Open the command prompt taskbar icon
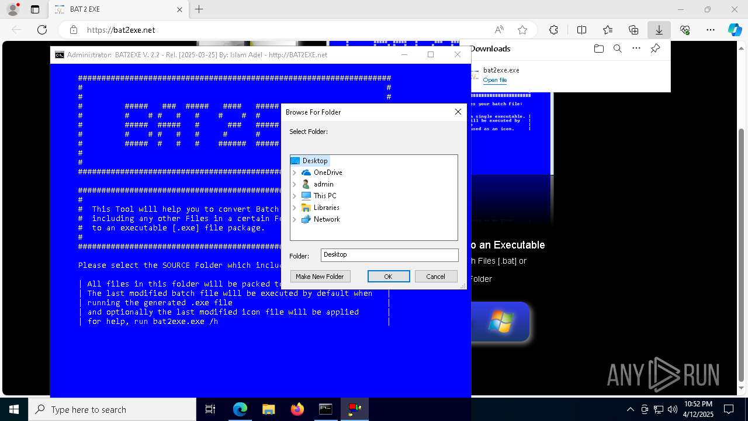This screenshot has height=421, width=748. 326,409
